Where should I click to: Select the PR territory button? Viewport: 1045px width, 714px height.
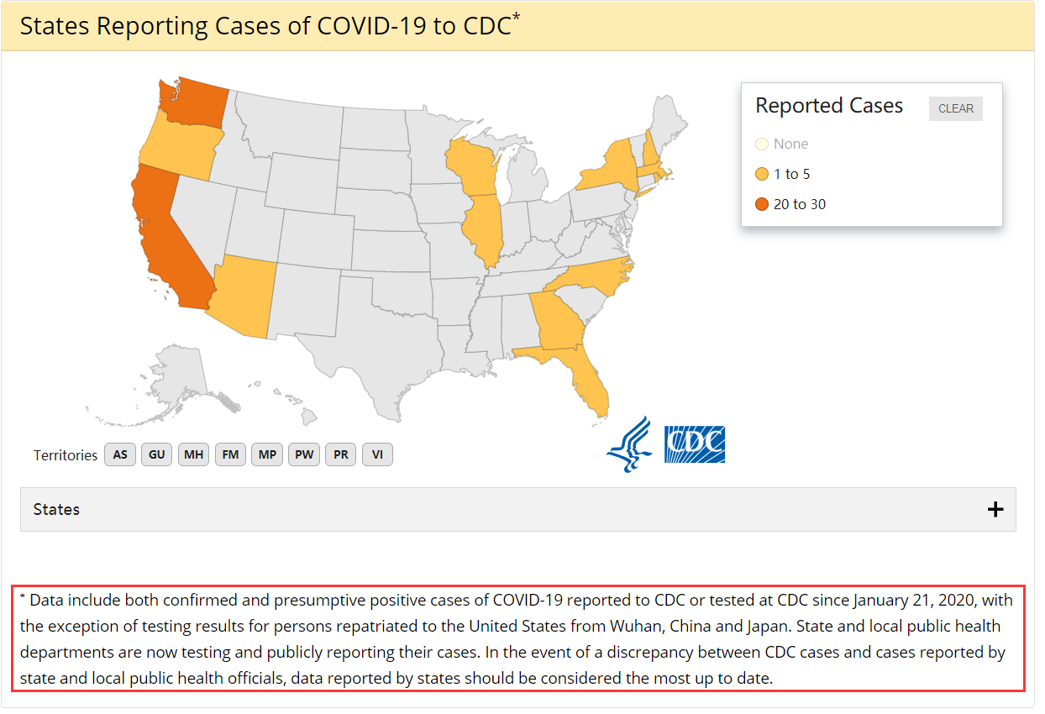341,454
